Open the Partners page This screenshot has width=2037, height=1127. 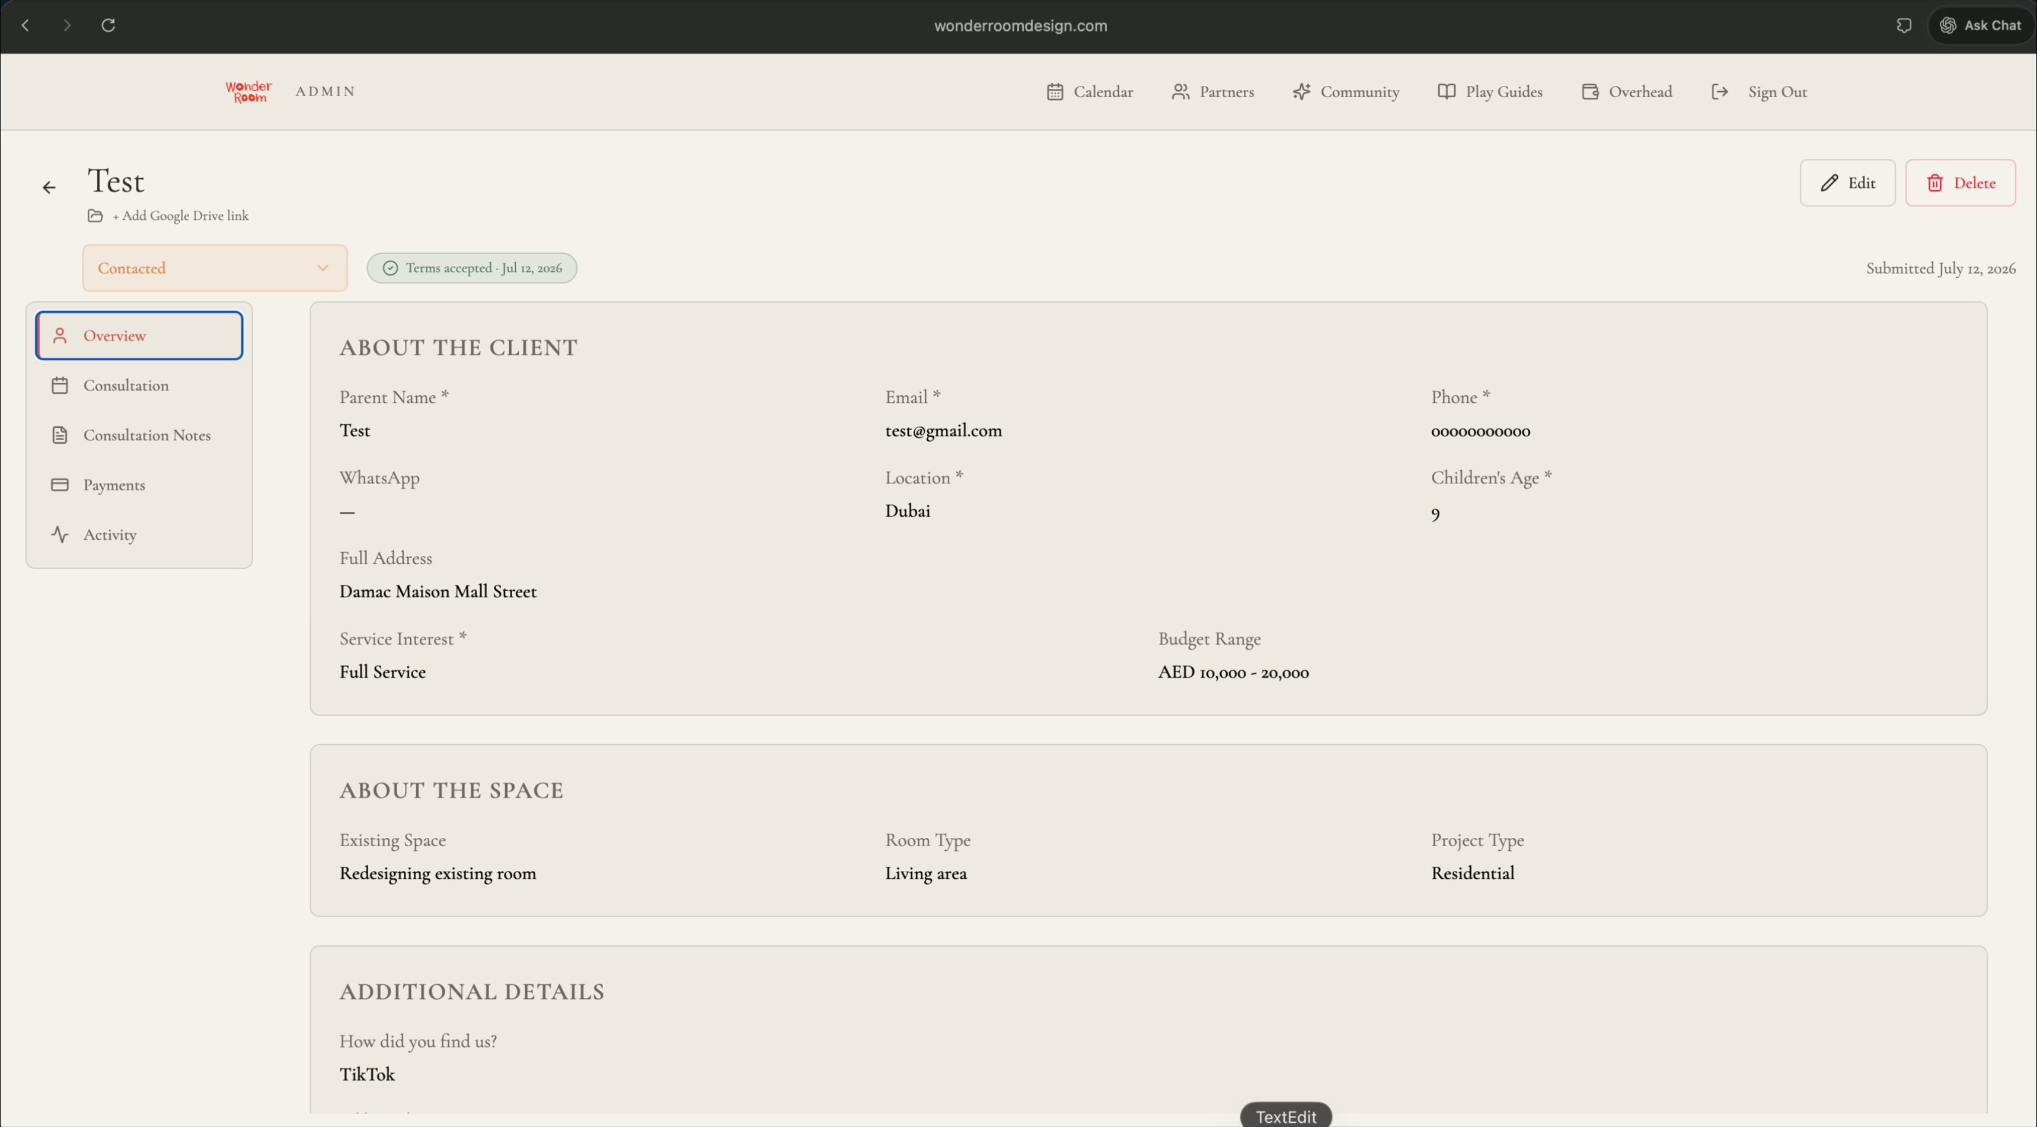1212,92
